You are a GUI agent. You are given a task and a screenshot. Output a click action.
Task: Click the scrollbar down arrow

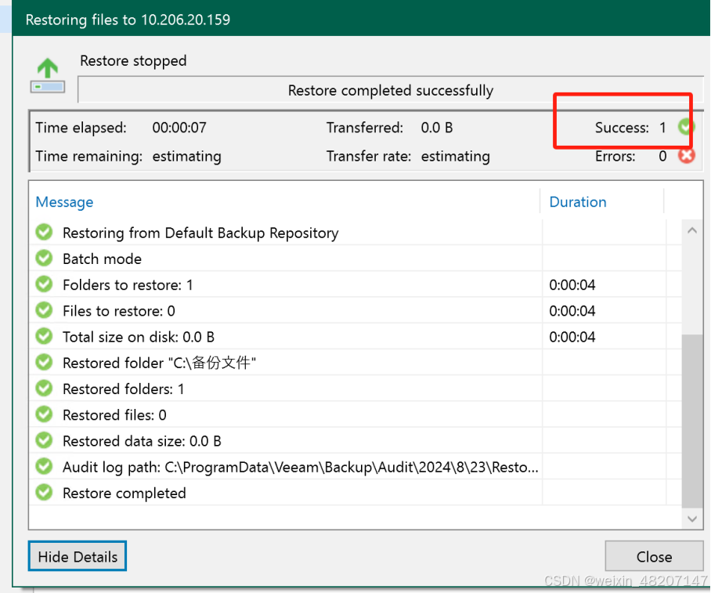pos(692,519)
